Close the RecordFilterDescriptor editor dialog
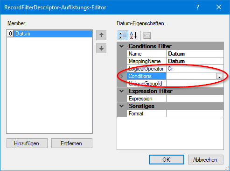Screen dimensions: 230x171 click(x=219, y=7)
